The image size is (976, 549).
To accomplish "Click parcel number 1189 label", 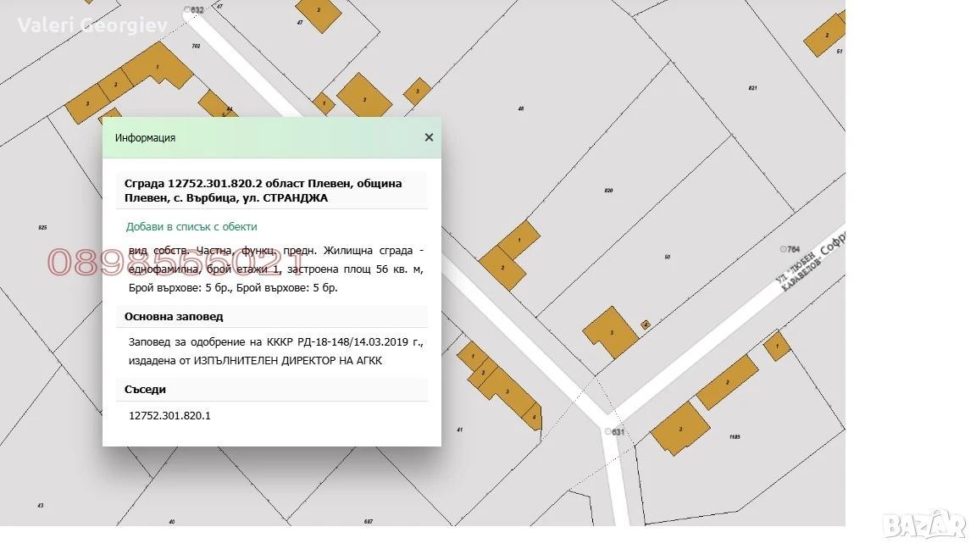I will [735, 437].
